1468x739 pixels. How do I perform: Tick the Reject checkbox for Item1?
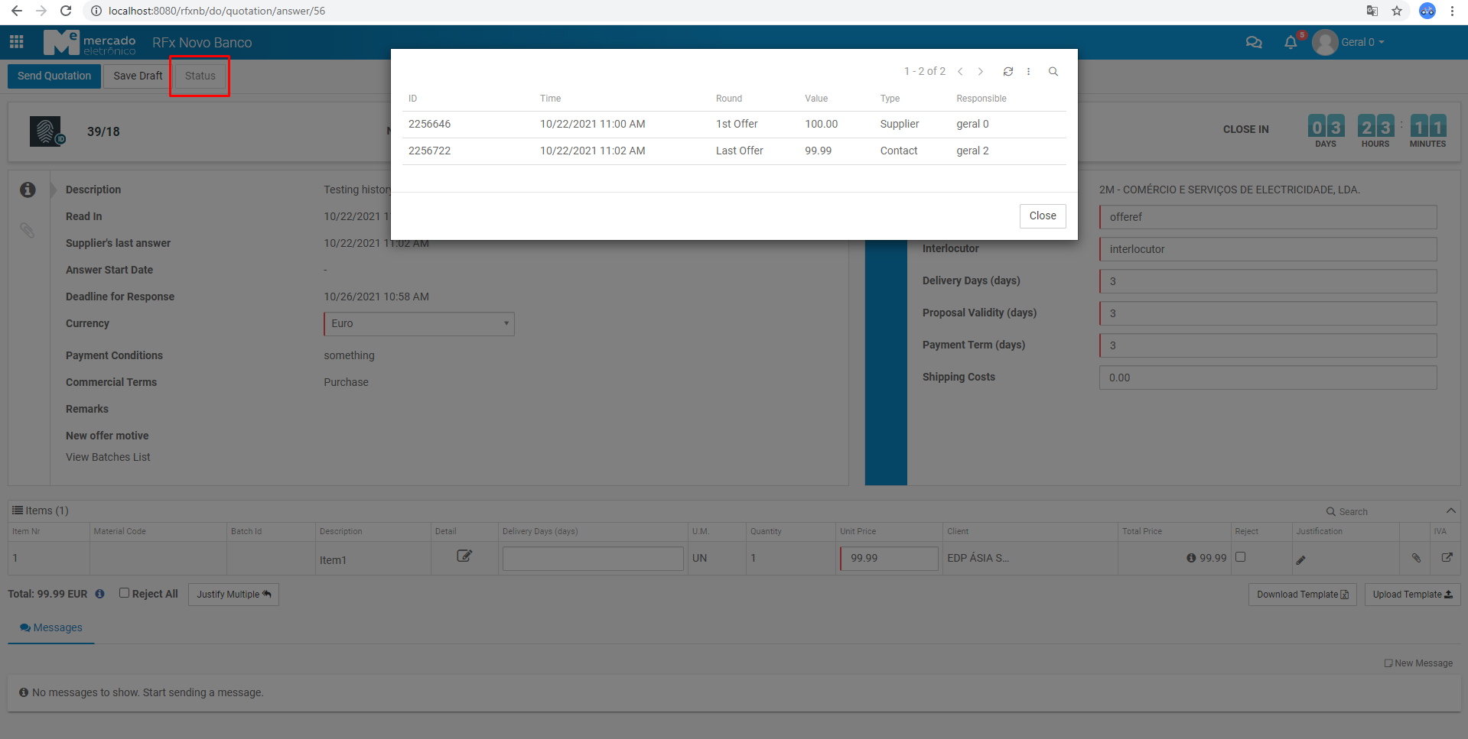pos(1240,557)
